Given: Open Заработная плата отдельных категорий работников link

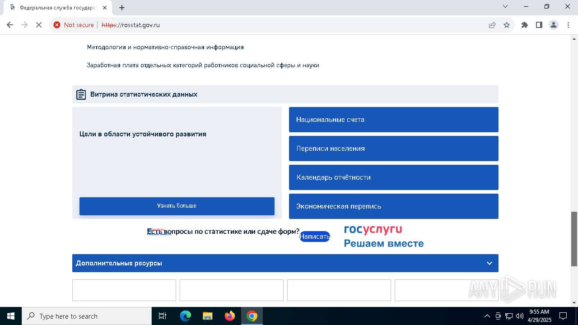Looking at the screenshot, I should coord(203,65).
